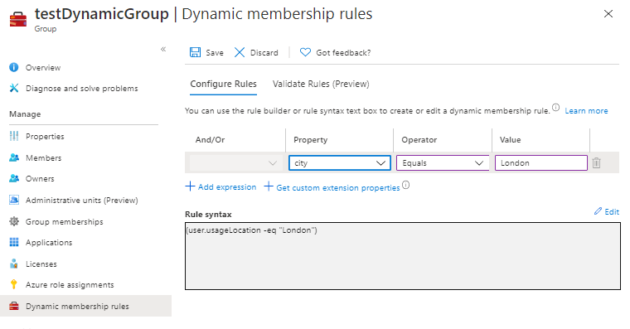The width and height of the screenshot is (630, 329).
Task: Click the Operator column header
Action: (x=419, y=140)
